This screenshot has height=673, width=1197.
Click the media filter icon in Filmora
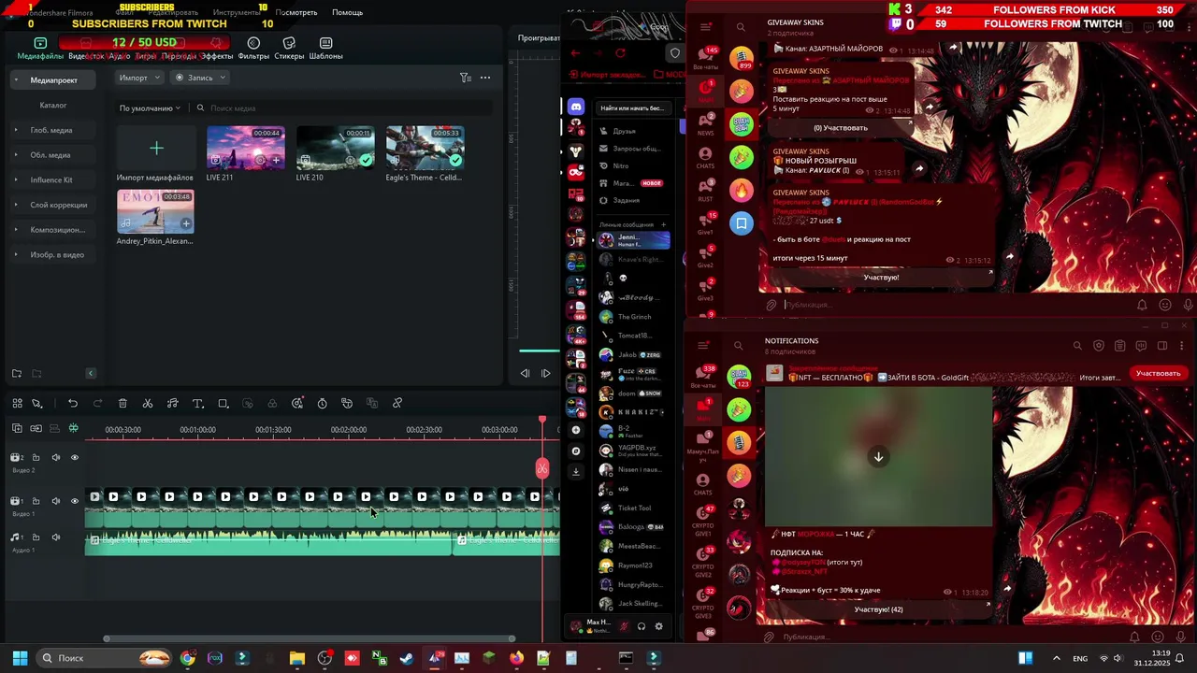(465, 78)
